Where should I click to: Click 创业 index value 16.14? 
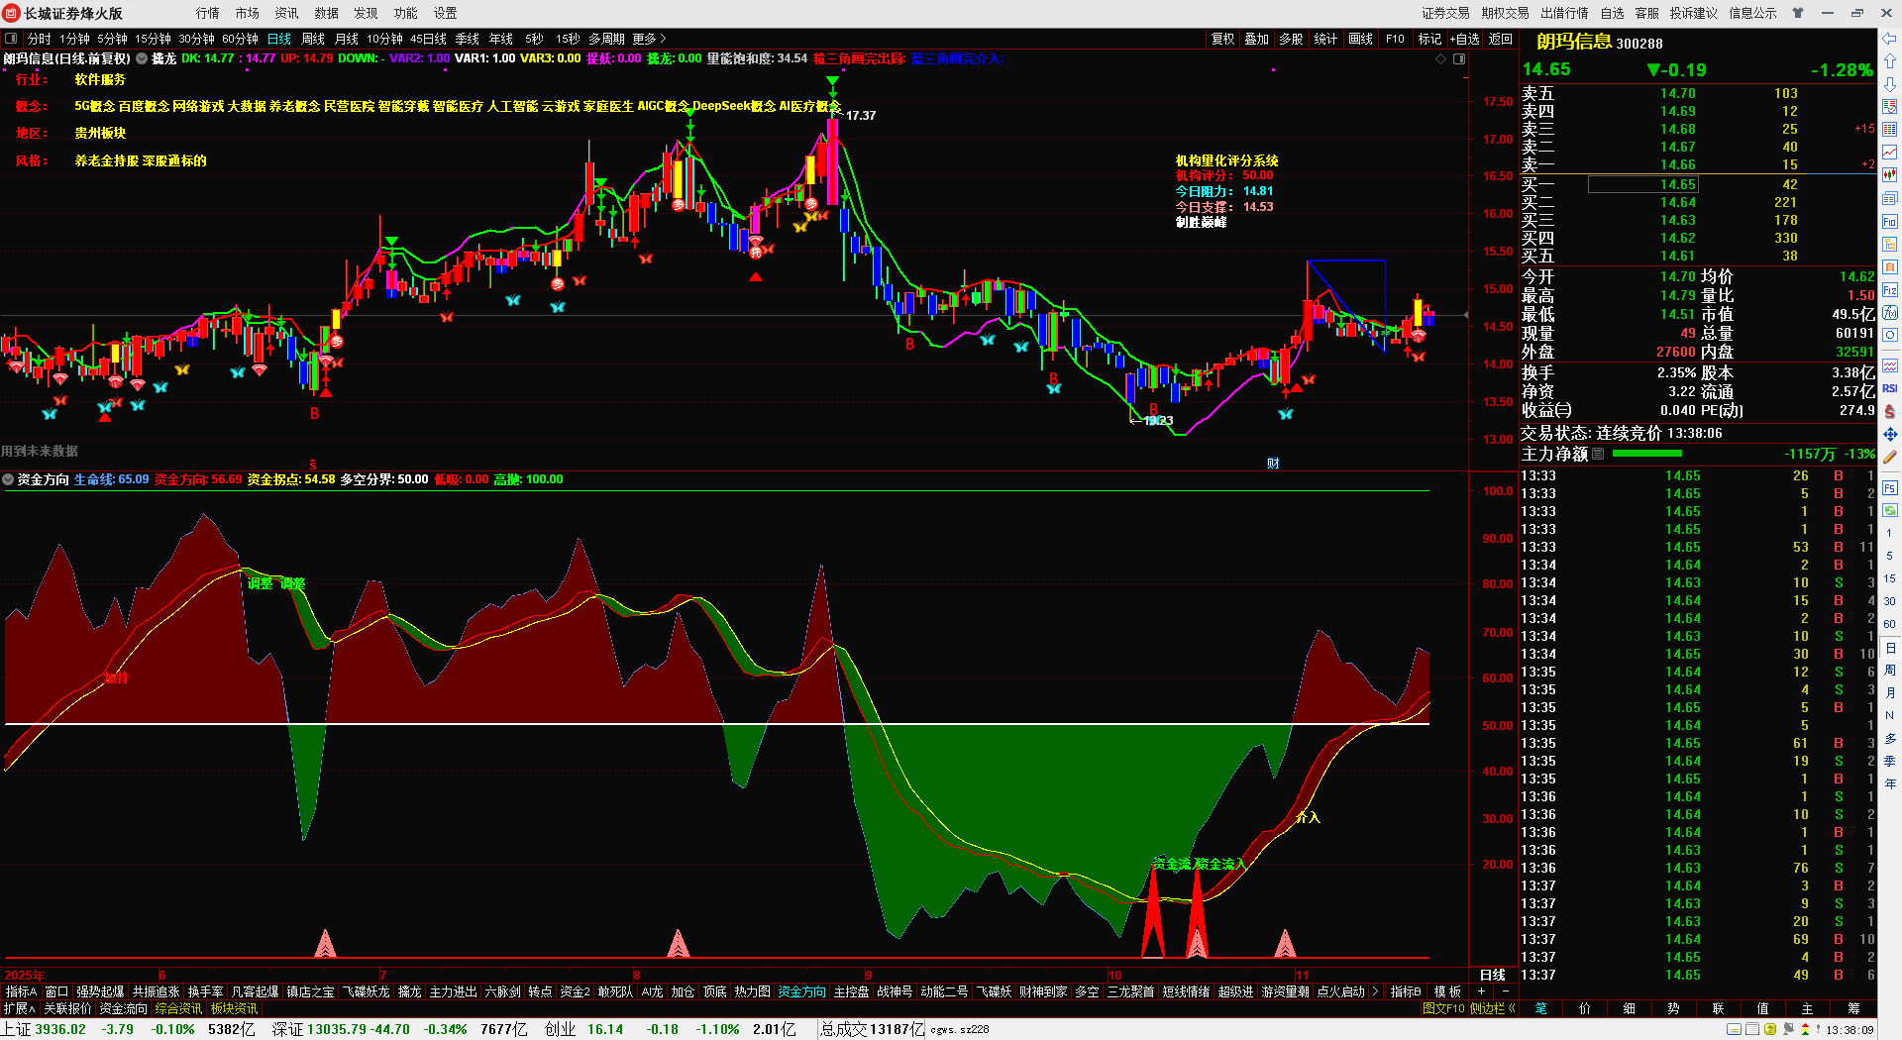605,1029
